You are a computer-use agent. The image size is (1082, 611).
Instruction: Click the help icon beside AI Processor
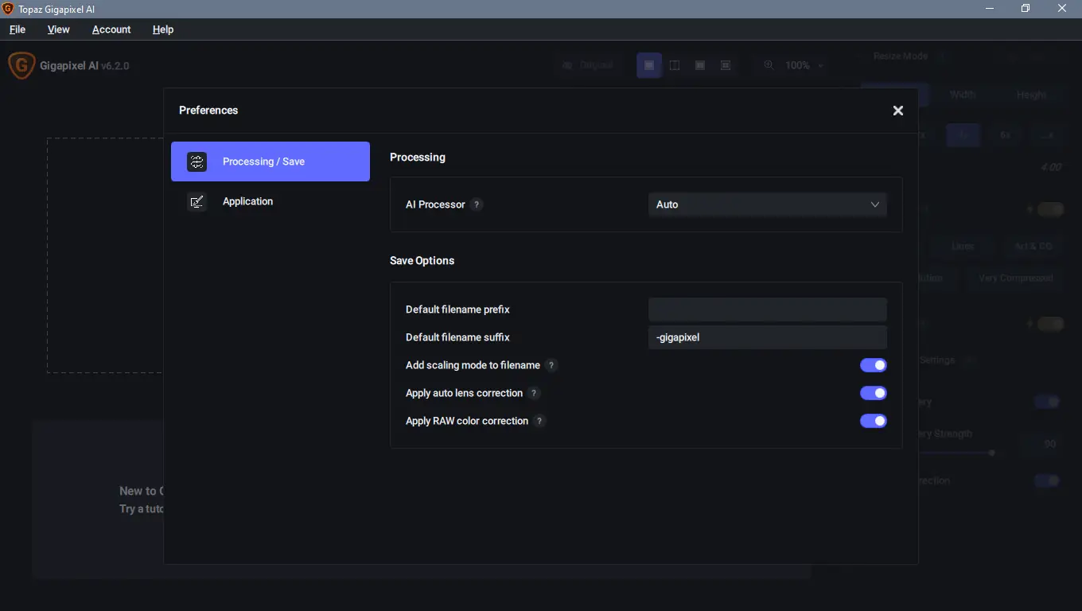(477, 204)
